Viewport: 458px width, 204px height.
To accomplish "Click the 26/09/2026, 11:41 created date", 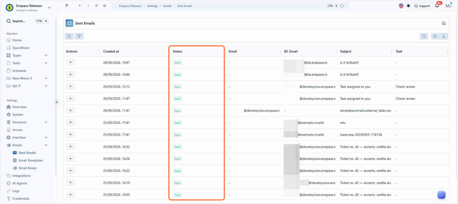I will pos(116,111).
